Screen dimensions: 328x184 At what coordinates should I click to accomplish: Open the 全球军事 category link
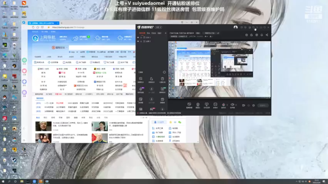(53, 63)
